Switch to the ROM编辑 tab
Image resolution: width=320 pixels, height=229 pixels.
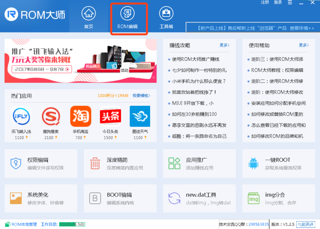pyautogui.click(x=127, y=17)
